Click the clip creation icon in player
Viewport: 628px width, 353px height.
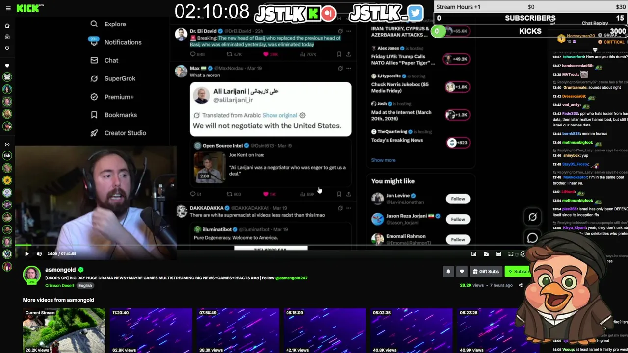point(486,254)
